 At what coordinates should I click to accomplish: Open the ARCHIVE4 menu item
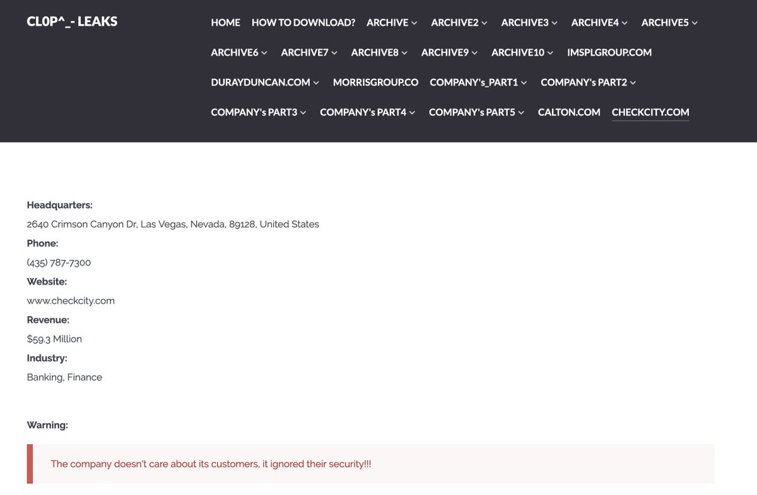coord(595,23)
